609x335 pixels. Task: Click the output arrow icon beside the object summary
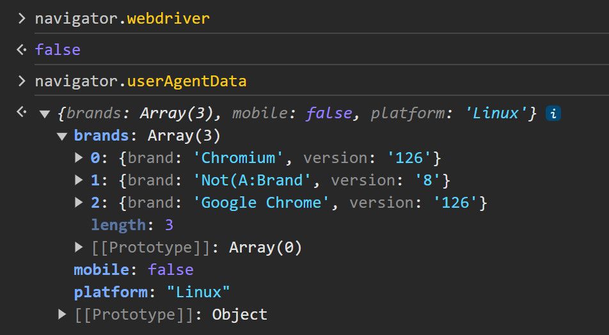click(x=21, y=112)
